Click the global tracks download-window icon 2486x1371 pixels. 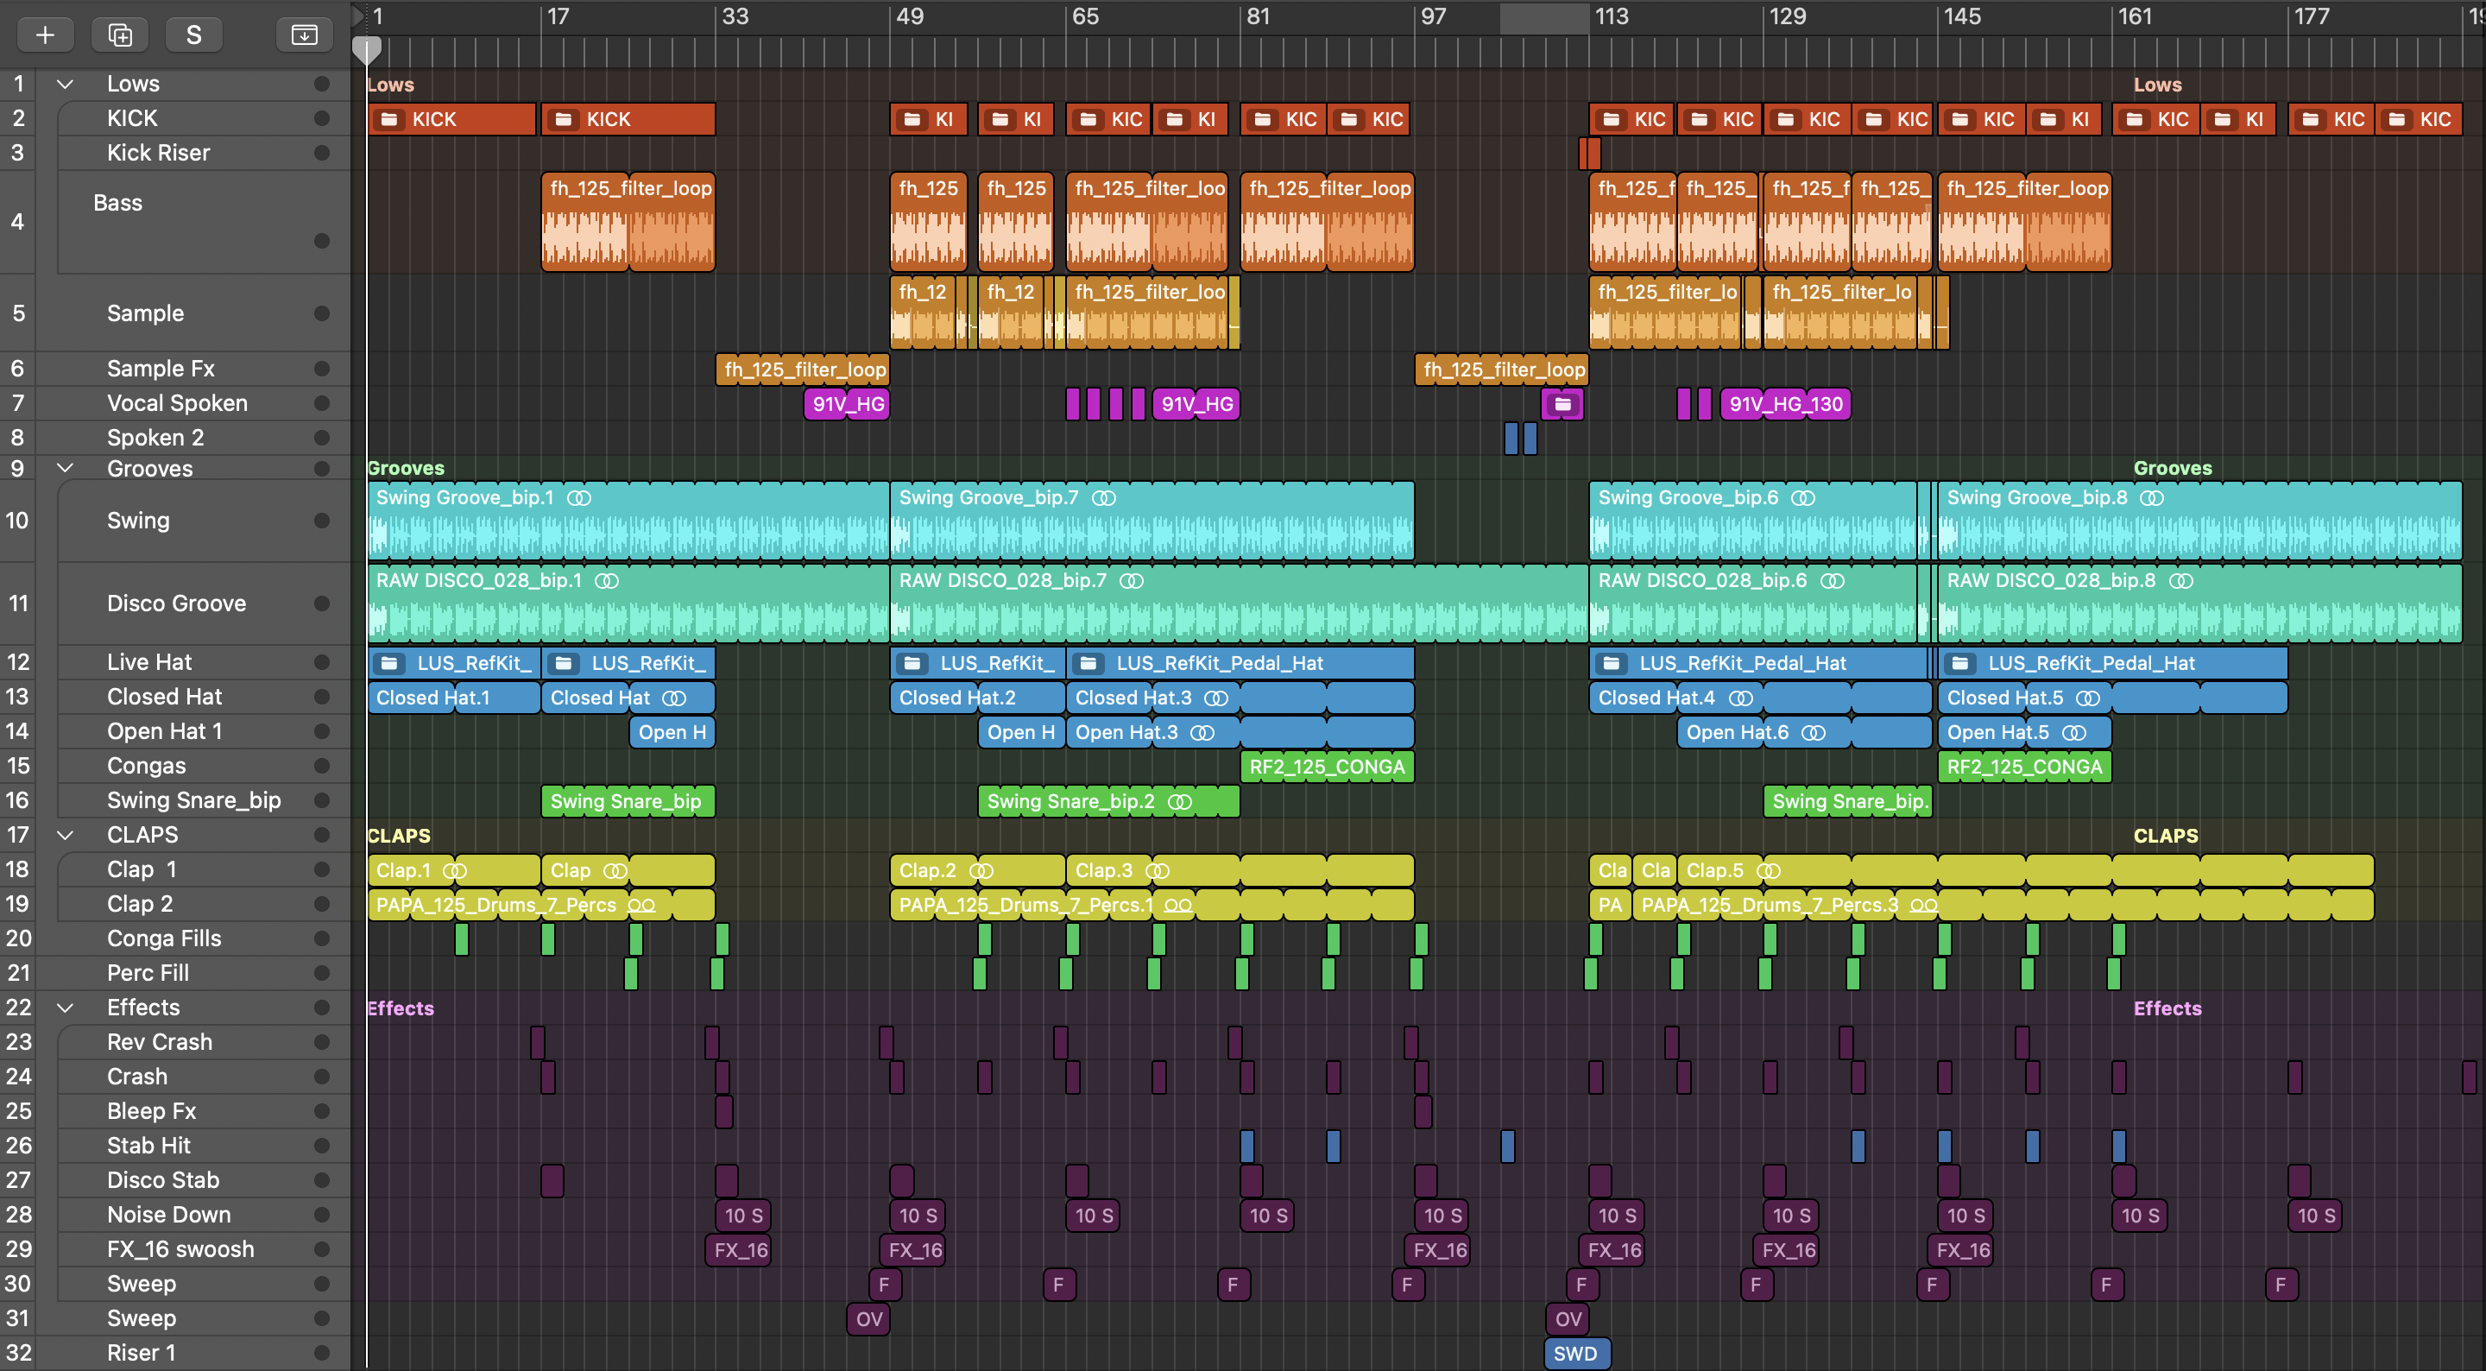point(304,35)
